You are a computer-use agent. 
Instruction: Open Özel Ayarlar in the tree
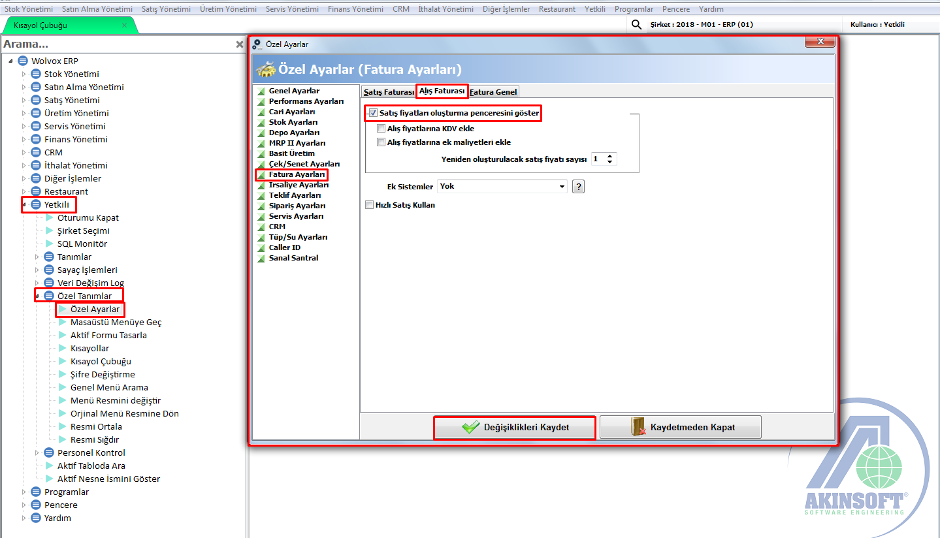click(95, 309)
